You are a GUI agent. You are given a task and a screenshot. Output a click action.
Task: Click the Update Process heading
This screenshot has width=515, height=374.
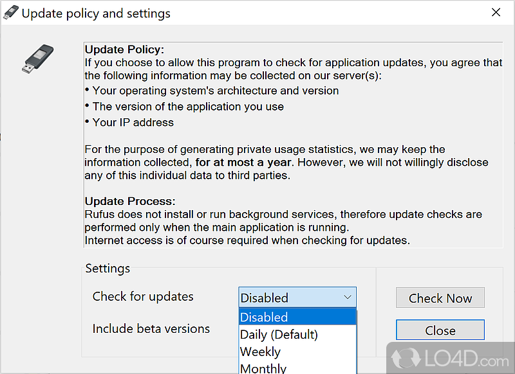(x=130, y=201)
